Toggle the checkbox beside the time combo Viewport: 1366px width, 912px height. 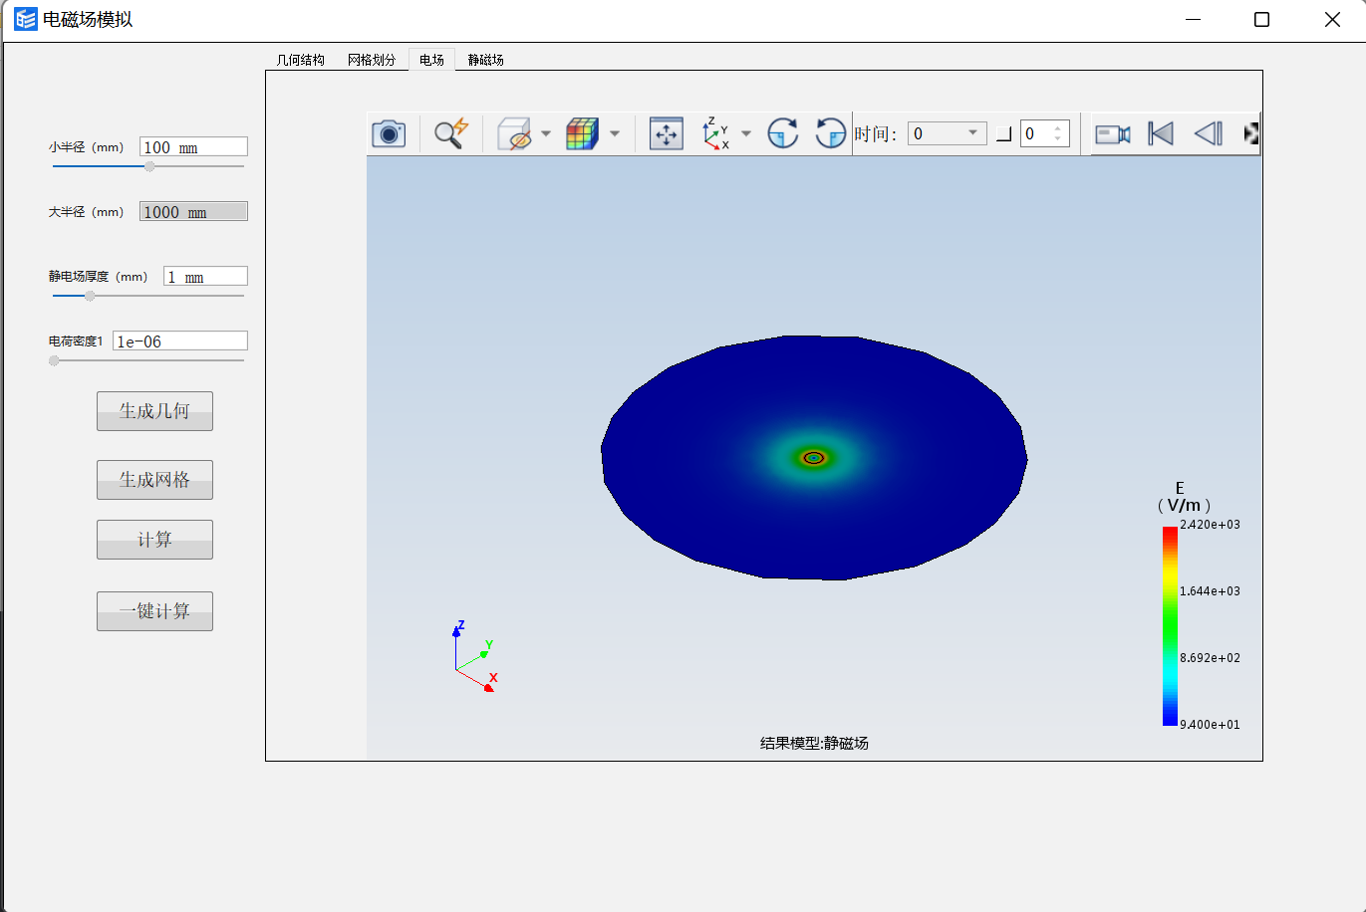1003,134
